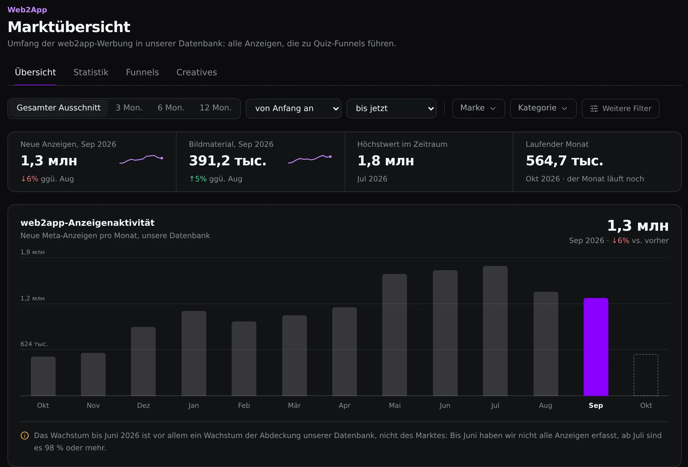Screen dimensions: 688x467
Task: Click the '564,7 тыс.' Laufender Monat value
Action: [564, 161]
